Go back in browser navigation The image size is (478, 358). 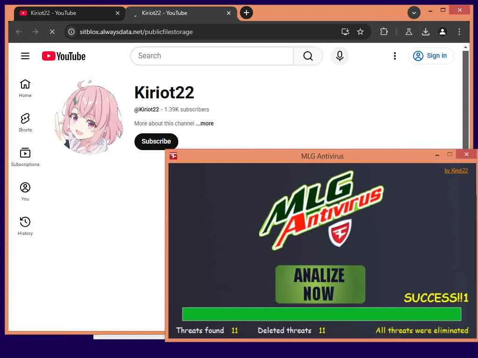tap(19, 32)
